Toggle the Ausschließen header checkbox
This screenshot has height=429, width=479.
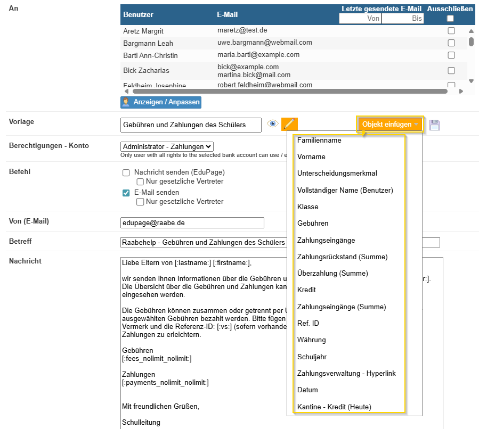(x=450, y=19)
